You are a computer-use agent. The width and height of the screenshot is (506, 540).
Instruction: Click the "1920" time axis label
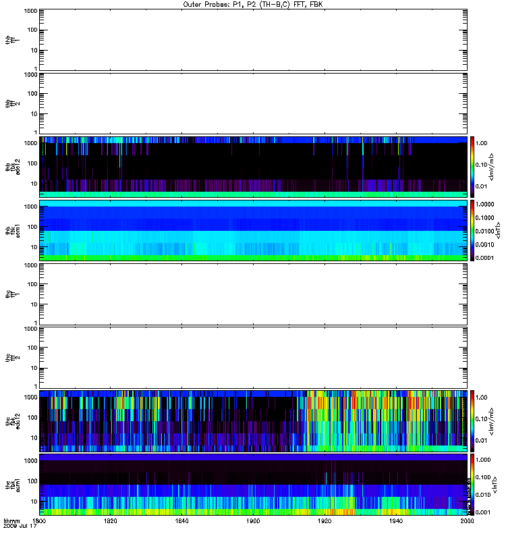click(325, 520)
